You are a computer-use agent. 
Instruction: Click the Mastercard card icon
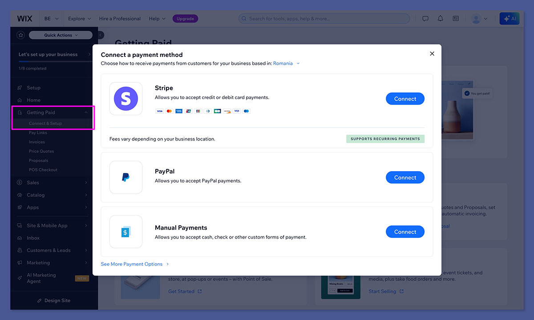[x=170, y=111]
